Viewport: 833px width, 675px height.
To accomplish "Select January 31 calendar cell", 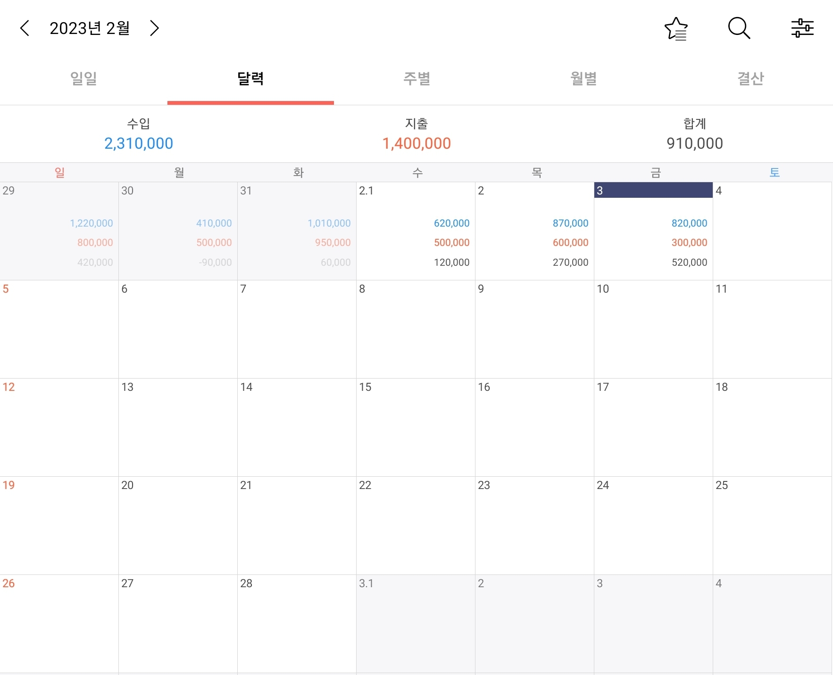I will pyautogui.click(x=297, y=231).
